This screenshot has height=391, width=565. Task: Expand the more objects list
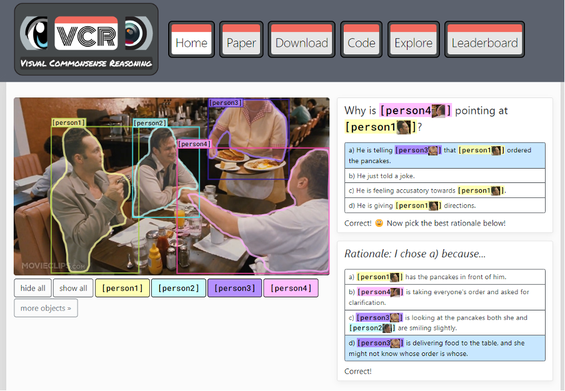pyautogui.click(x=46, y=308)
